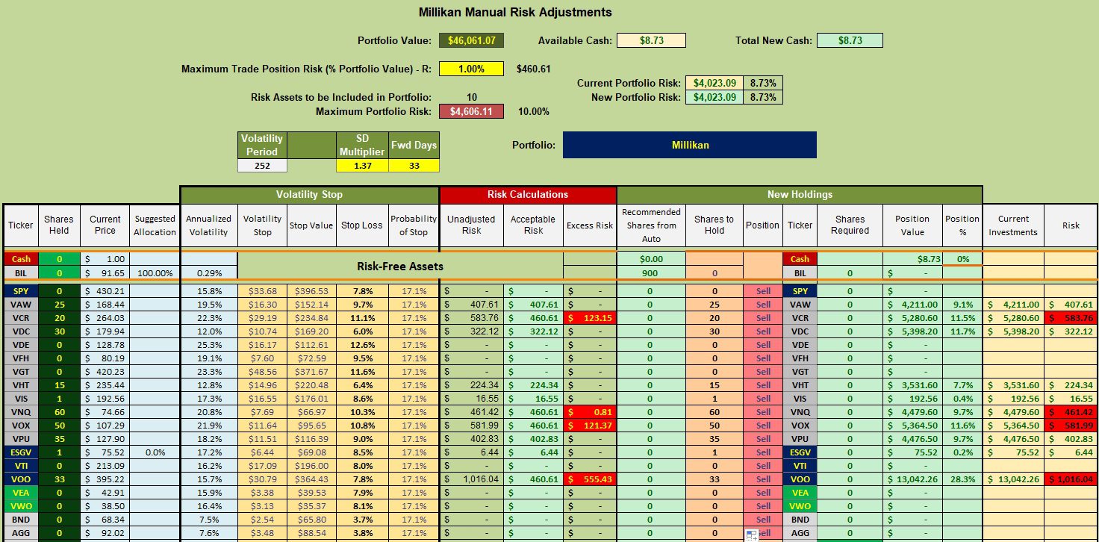The height and width of the screenshot is (542, 1099).
Task: Click VOO risk 1,016.04 red cell
Action: tap(1071, 479)
